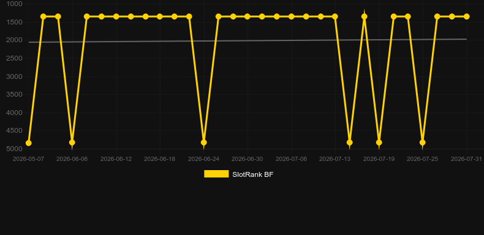
Task: Select the low data point at 2026-06-06
Action: point(72,143)
